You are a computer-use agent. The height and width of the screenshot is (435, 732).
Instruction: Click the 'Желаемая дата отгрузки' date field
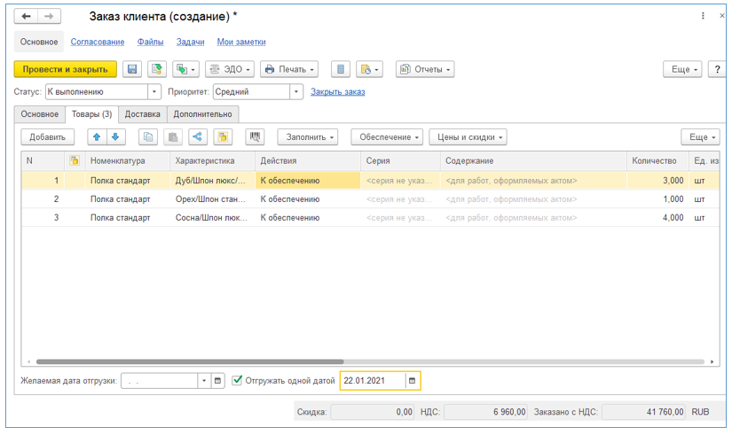(160, 381)
